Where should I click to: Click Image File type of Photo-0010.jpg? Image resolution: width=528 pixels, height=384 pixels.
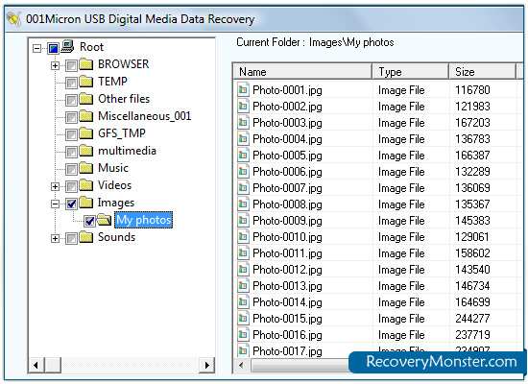401,237
